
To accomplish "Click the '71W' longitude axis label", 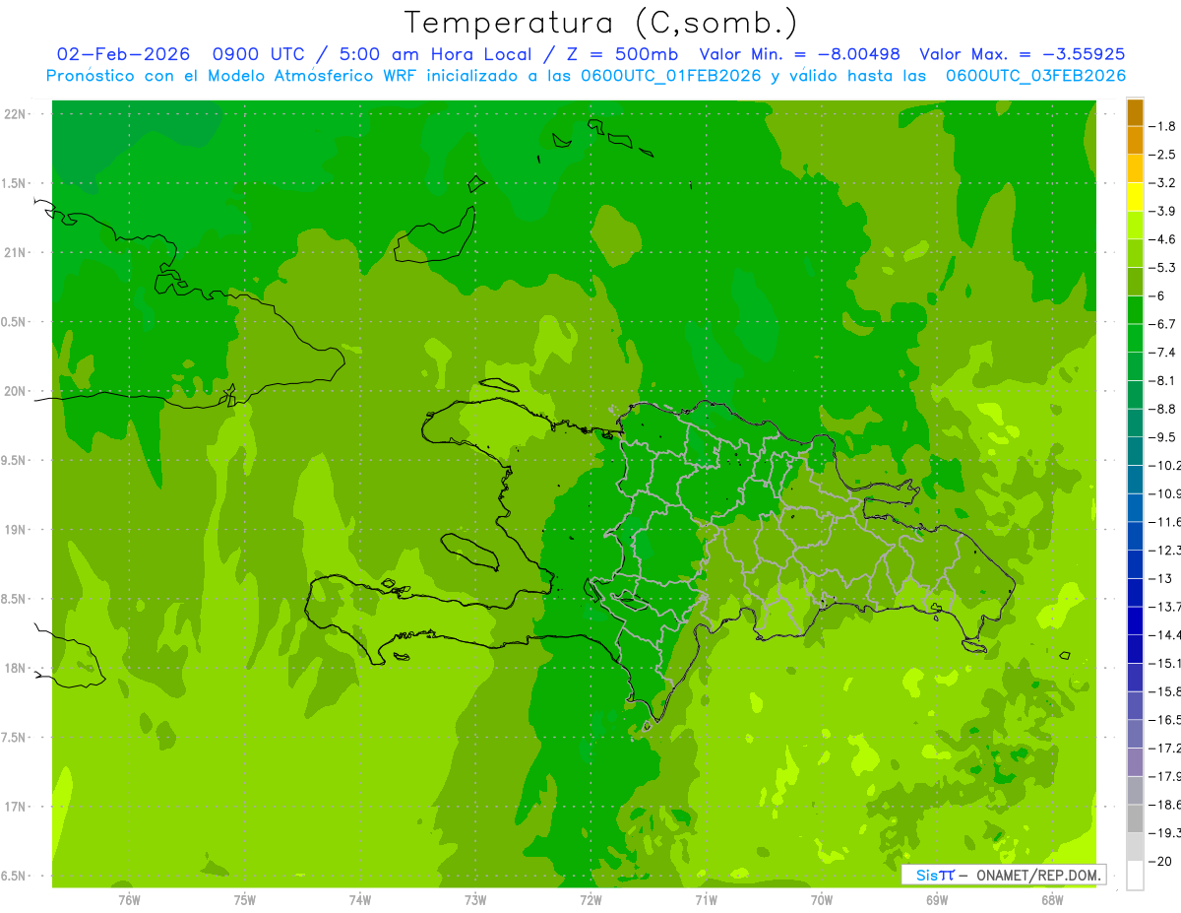I will coord(706,900).
